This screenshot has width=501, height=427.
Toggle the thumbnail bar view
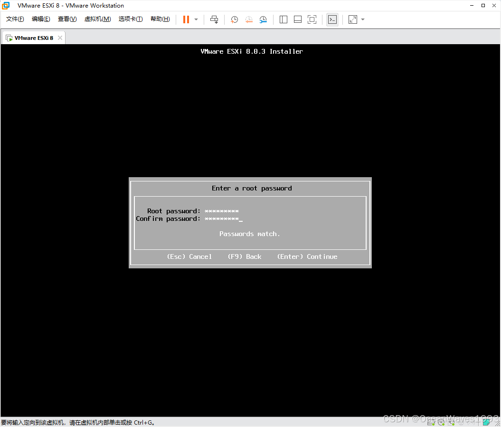(297, 19)
